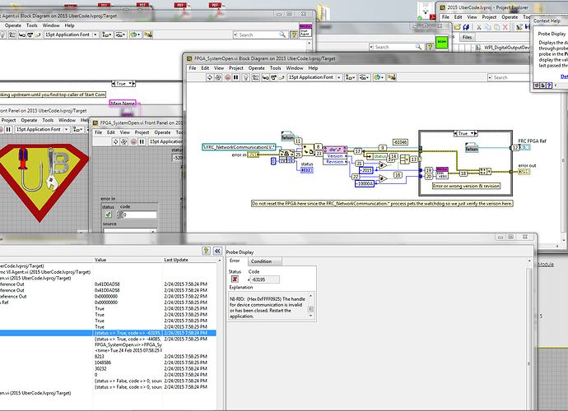This screenshot has height=411, width=568.
Task: Click Explanation text scrollbar in Probe Display
Action: coord(310,306)
